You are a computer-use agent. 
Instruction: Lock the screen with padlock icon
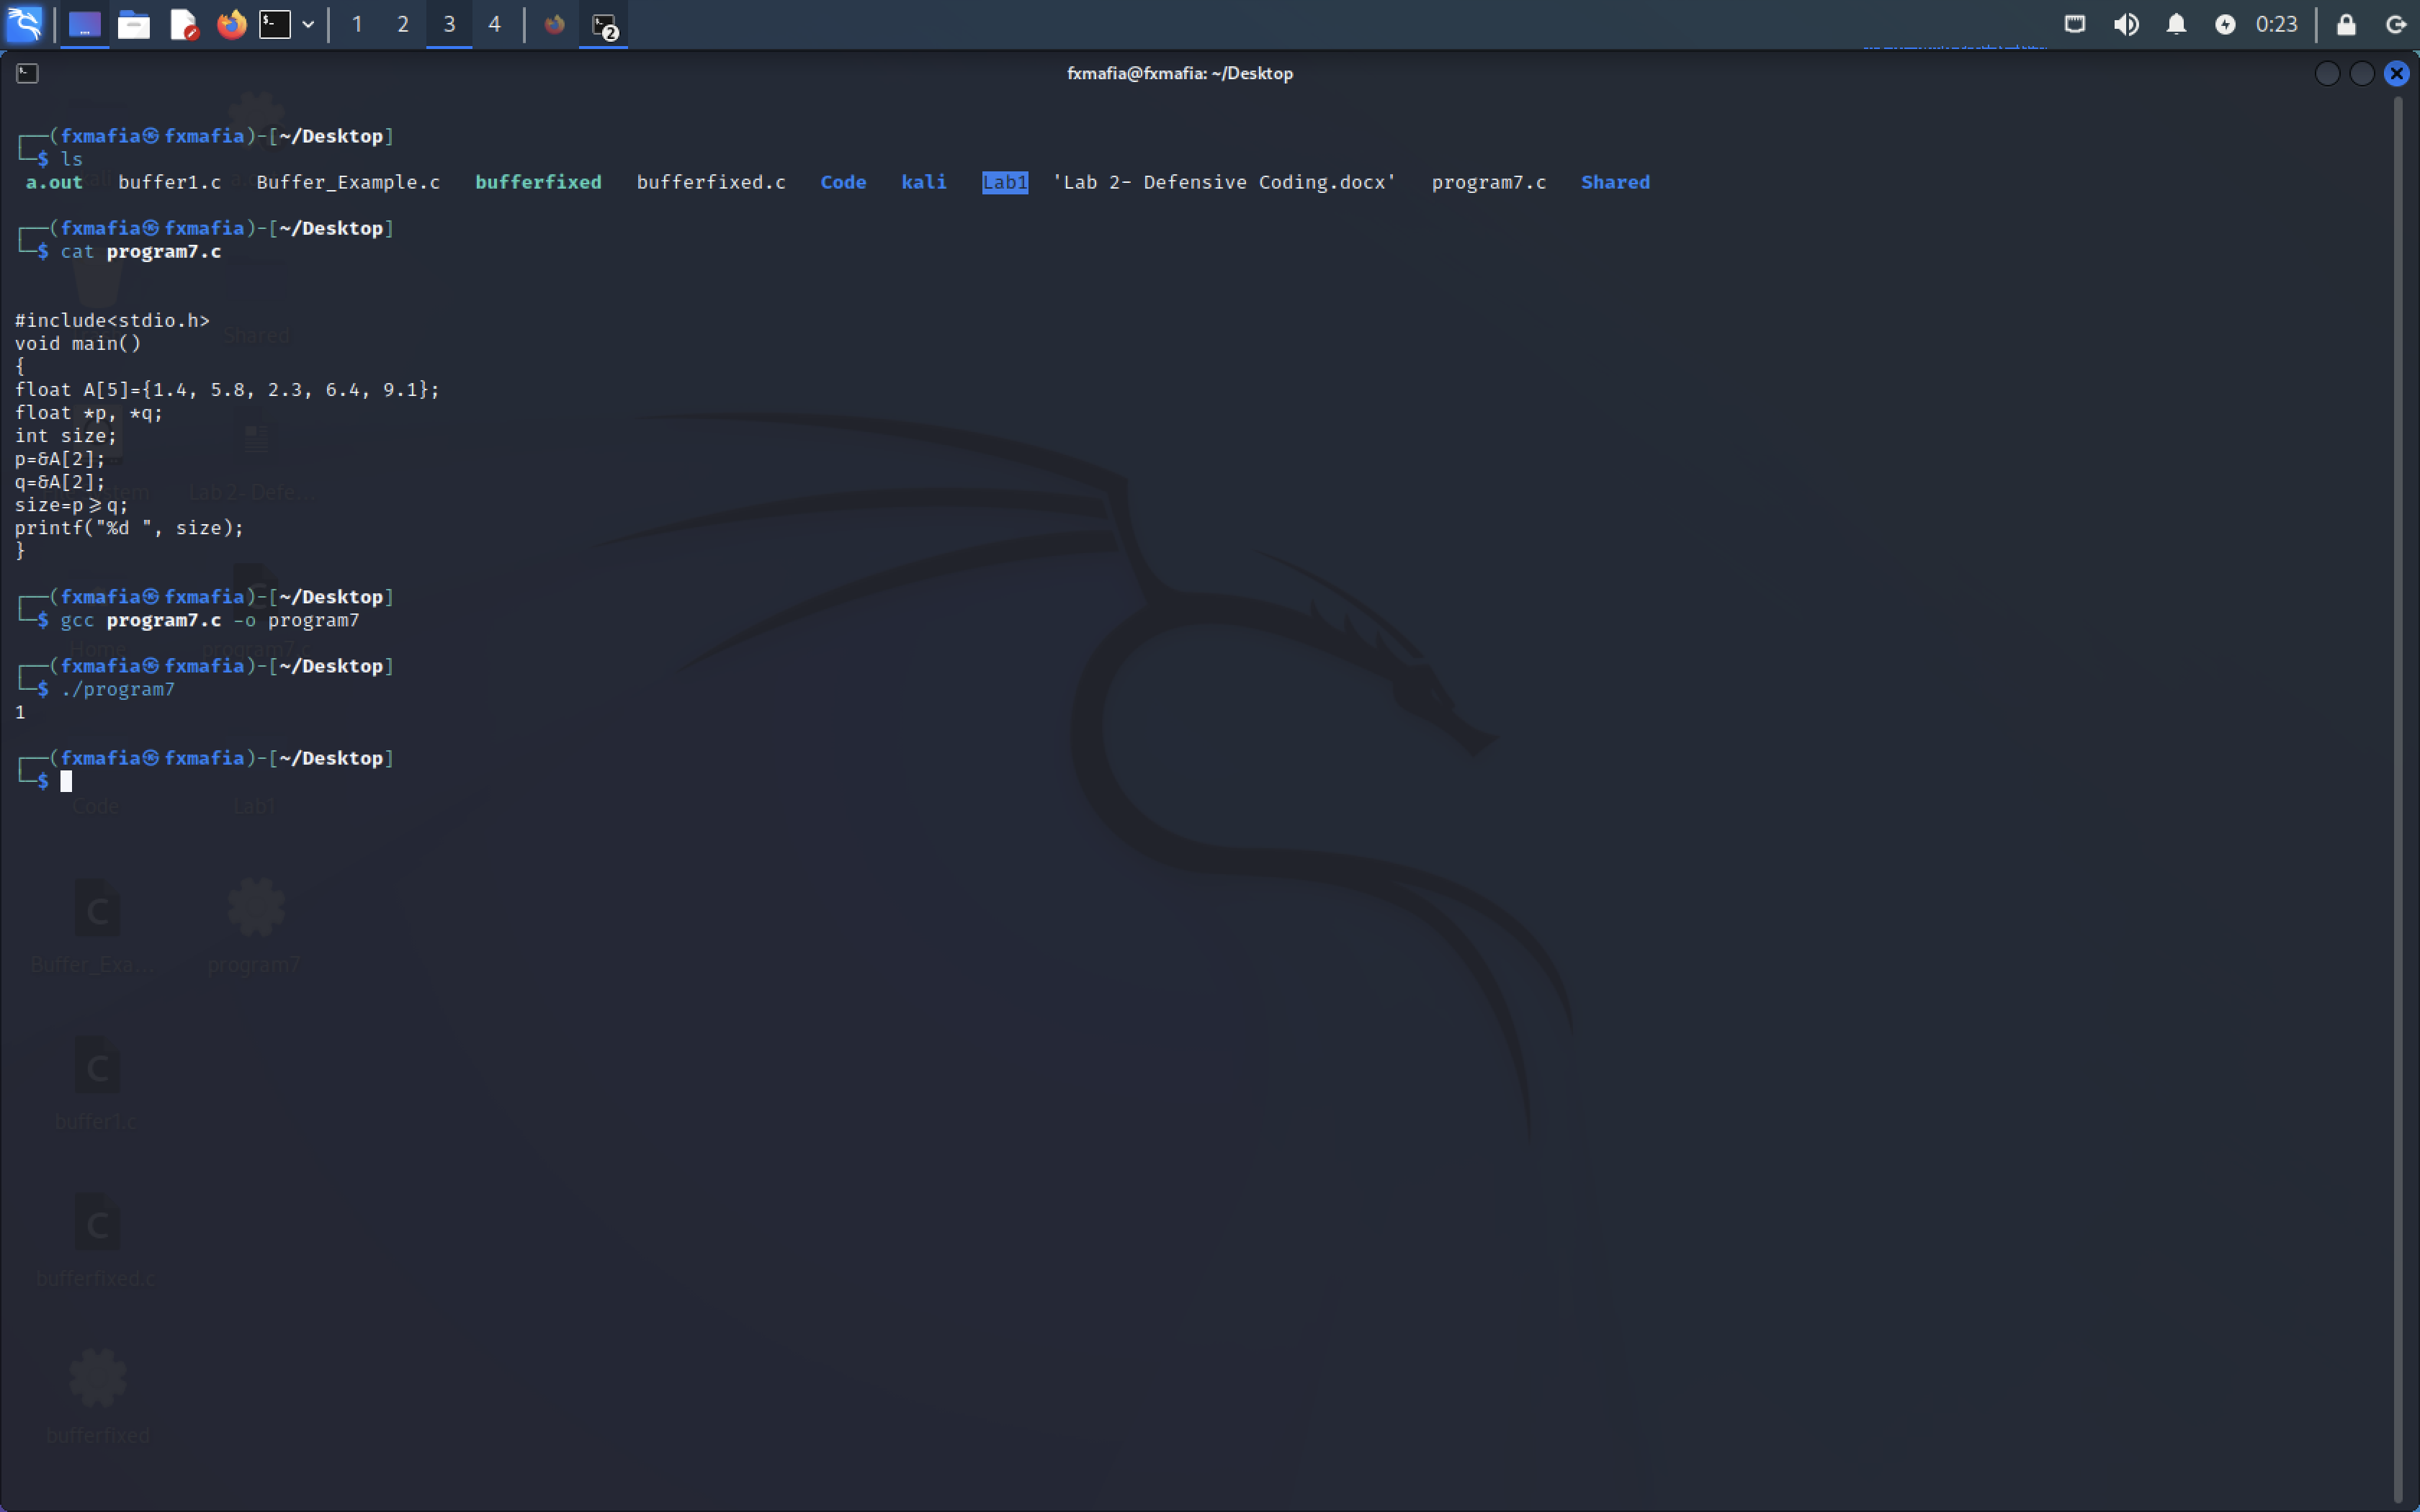click(2346, 24)
